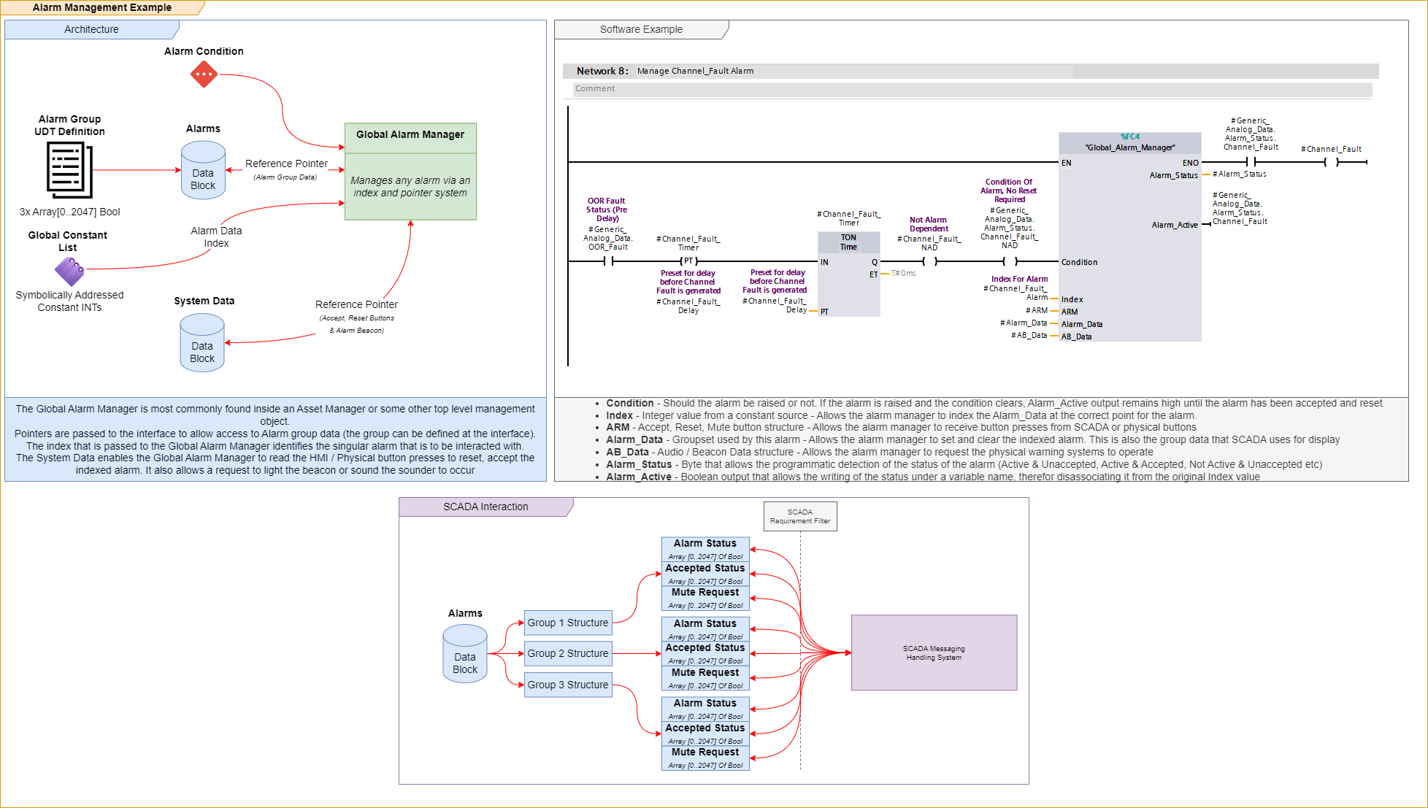Viewport: 1428px width, 808px height.
Task: Select the Alarm Group UDT document icon
Action: click(x=69, y=169)
